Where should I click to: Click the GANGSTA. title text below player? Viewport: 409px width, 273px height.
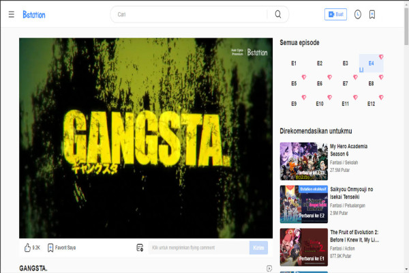pos(33,268)
